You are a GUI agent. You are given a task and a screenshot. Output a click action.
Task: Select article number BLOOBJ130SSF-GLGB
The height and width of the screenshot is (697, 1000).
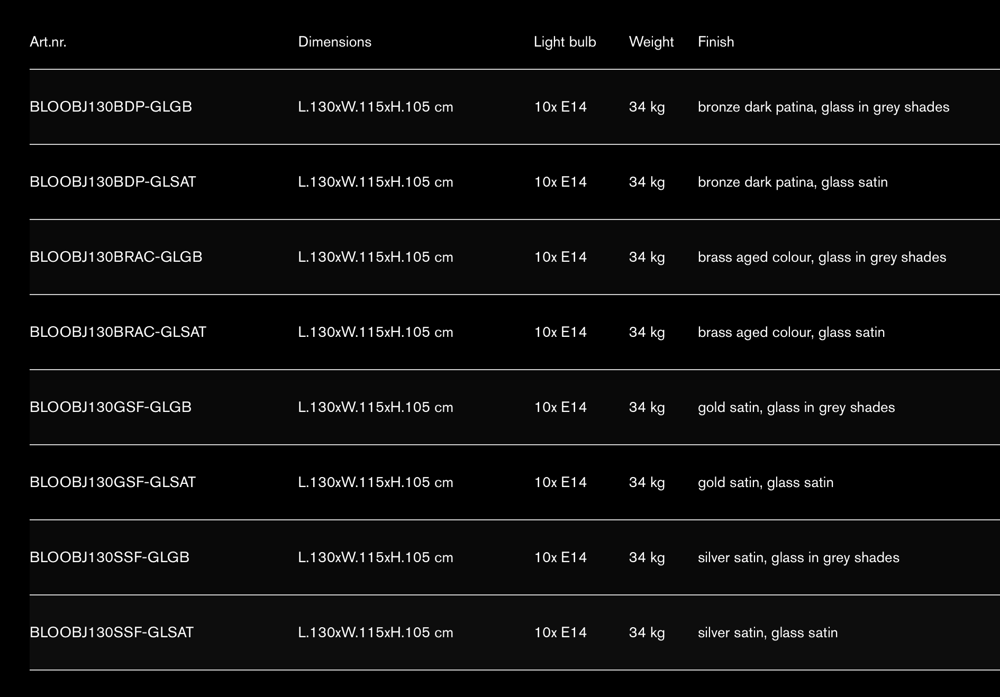[x=110, y=557]
